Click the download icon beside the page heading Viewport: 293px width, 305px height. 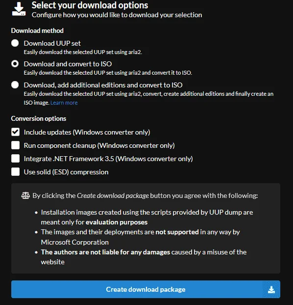tap(19, 9)
